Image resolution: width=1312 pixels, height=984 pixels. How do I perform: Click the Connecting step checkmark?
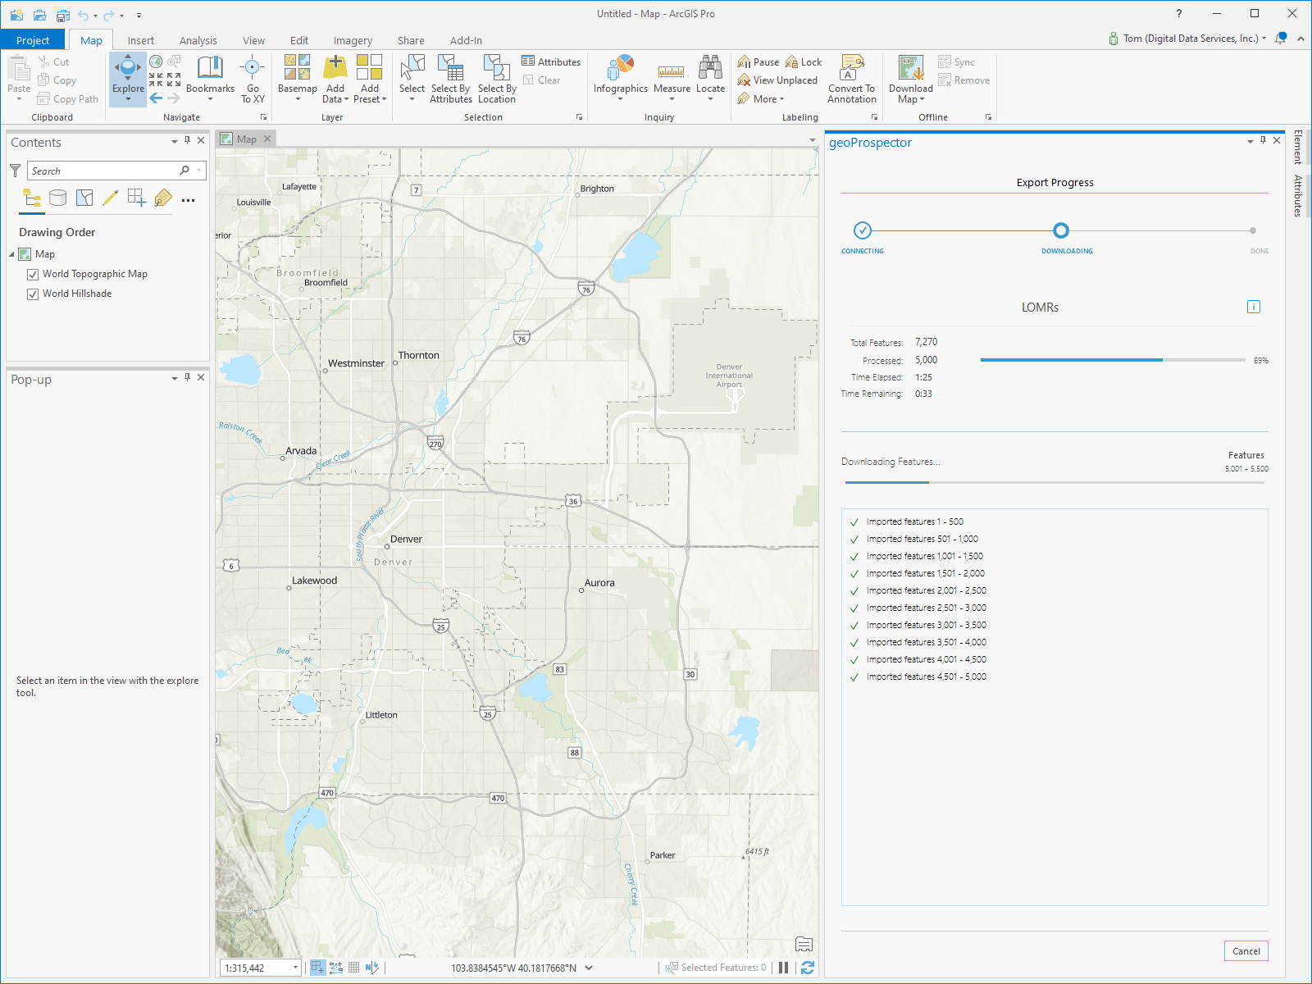863,230
